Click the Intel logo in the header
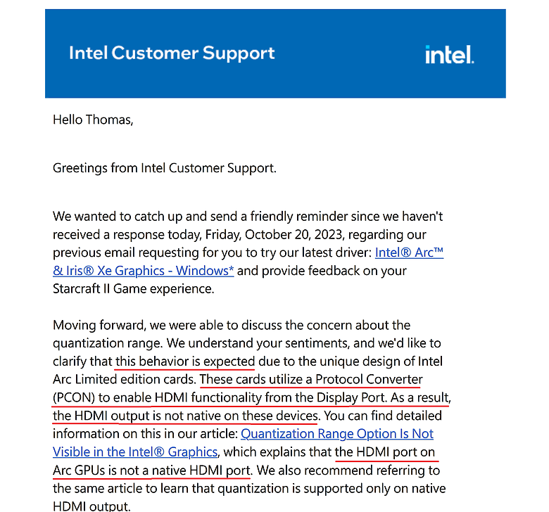 pyautogui.click(x=450, y=55)
